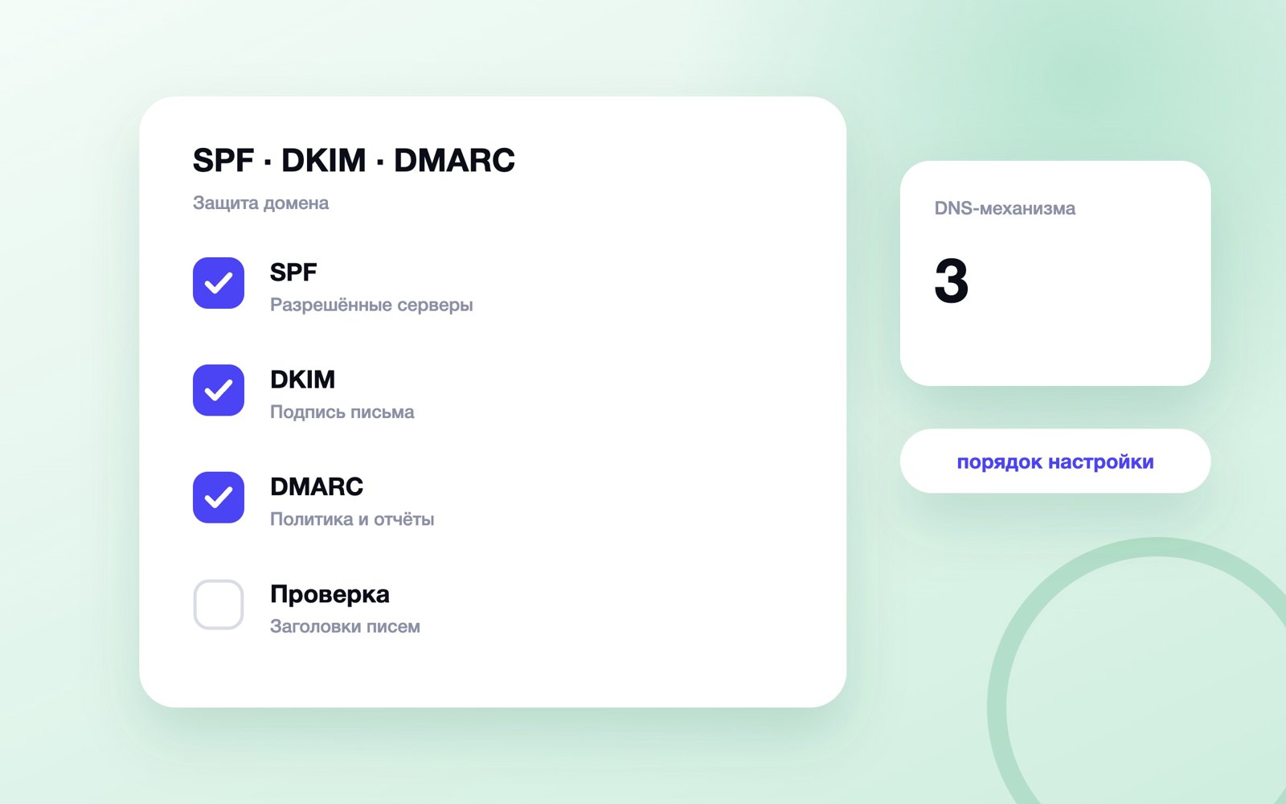
Task: Click the Защита домена subtitle
Action: [x=260, y=203]
